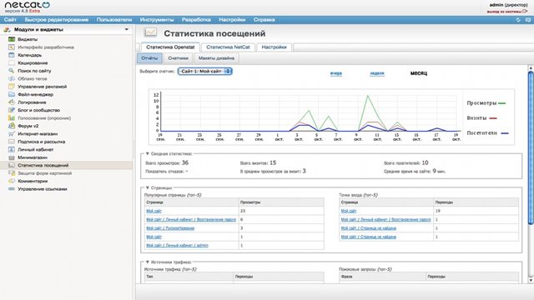The image size is (534, 300).
Task: Click выход из системы logout link
Action: coord(504,12)
